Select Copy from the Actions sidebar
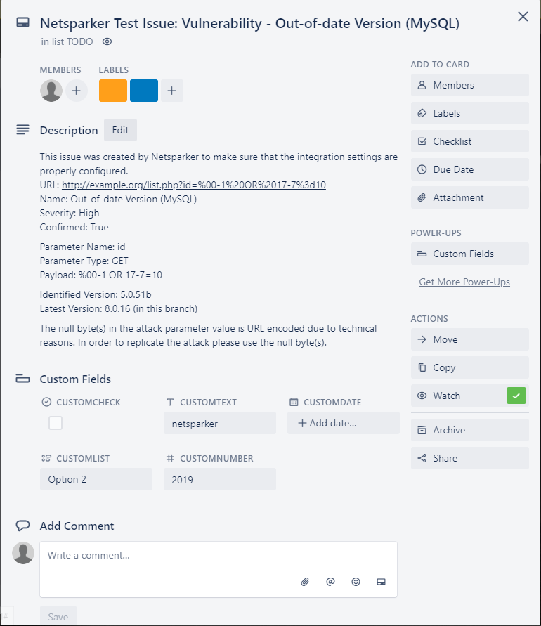 coord(469,367)
